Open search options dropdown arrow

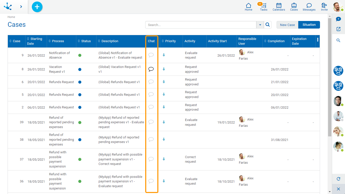(260, 25)
